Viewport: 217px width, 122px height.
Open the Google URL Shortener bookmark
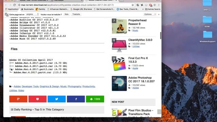81,9
